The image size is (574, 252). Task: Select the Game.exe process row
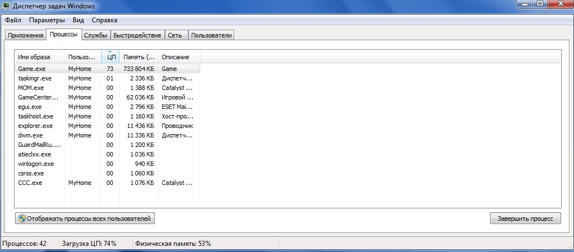click(108, 69)
